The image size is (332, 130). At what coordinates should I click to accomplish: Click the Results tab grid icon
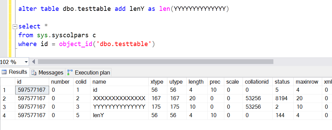tap(4, 72)
